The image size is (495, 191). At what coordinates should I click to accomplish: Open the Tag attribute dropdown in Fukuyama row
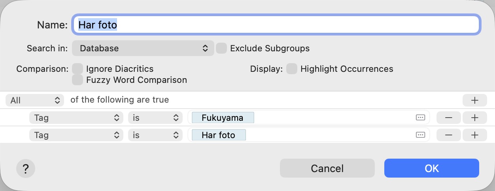tap(76, 118)
